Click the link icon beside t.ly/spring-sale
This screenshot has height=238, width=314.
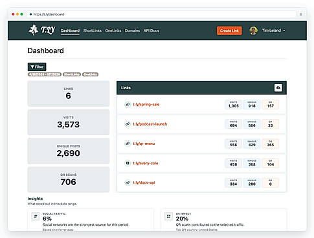pos(128,105)
